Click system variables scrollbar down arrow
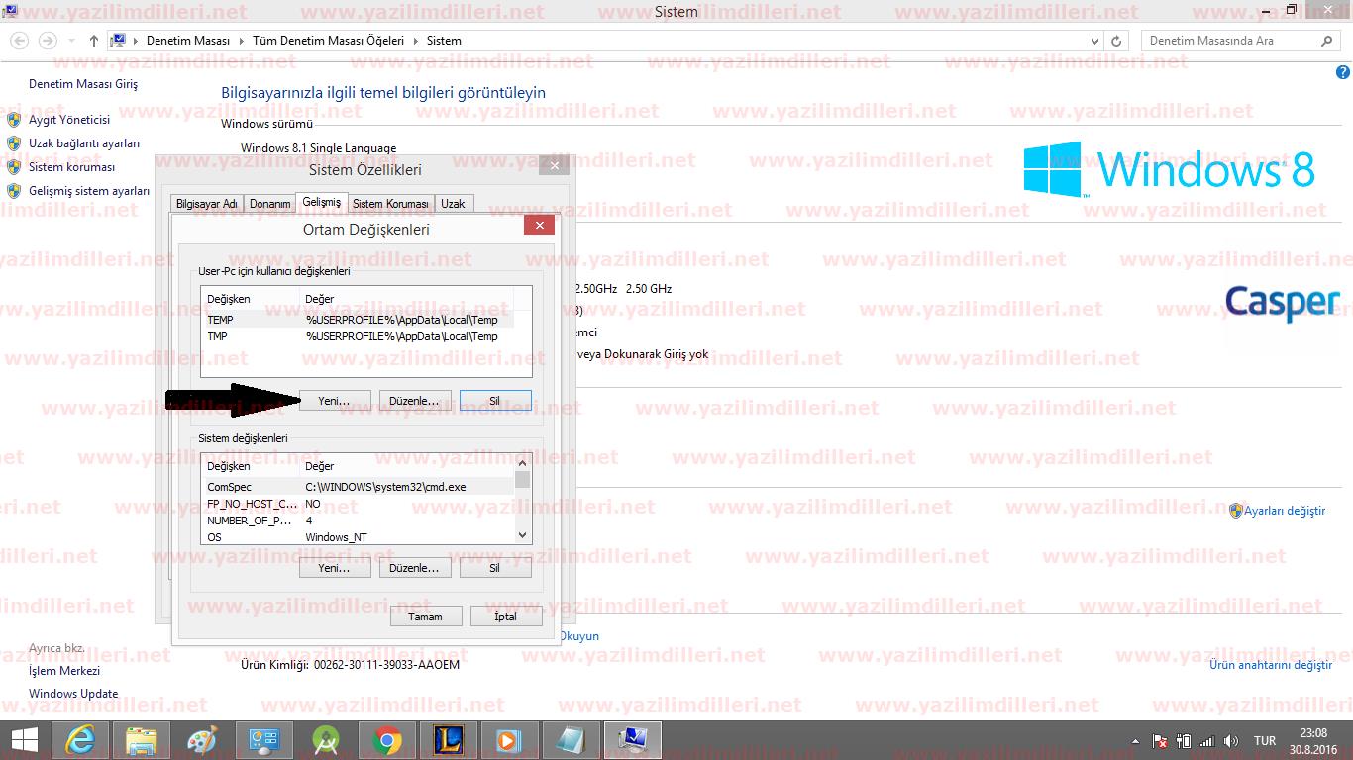 pos(523,535)
